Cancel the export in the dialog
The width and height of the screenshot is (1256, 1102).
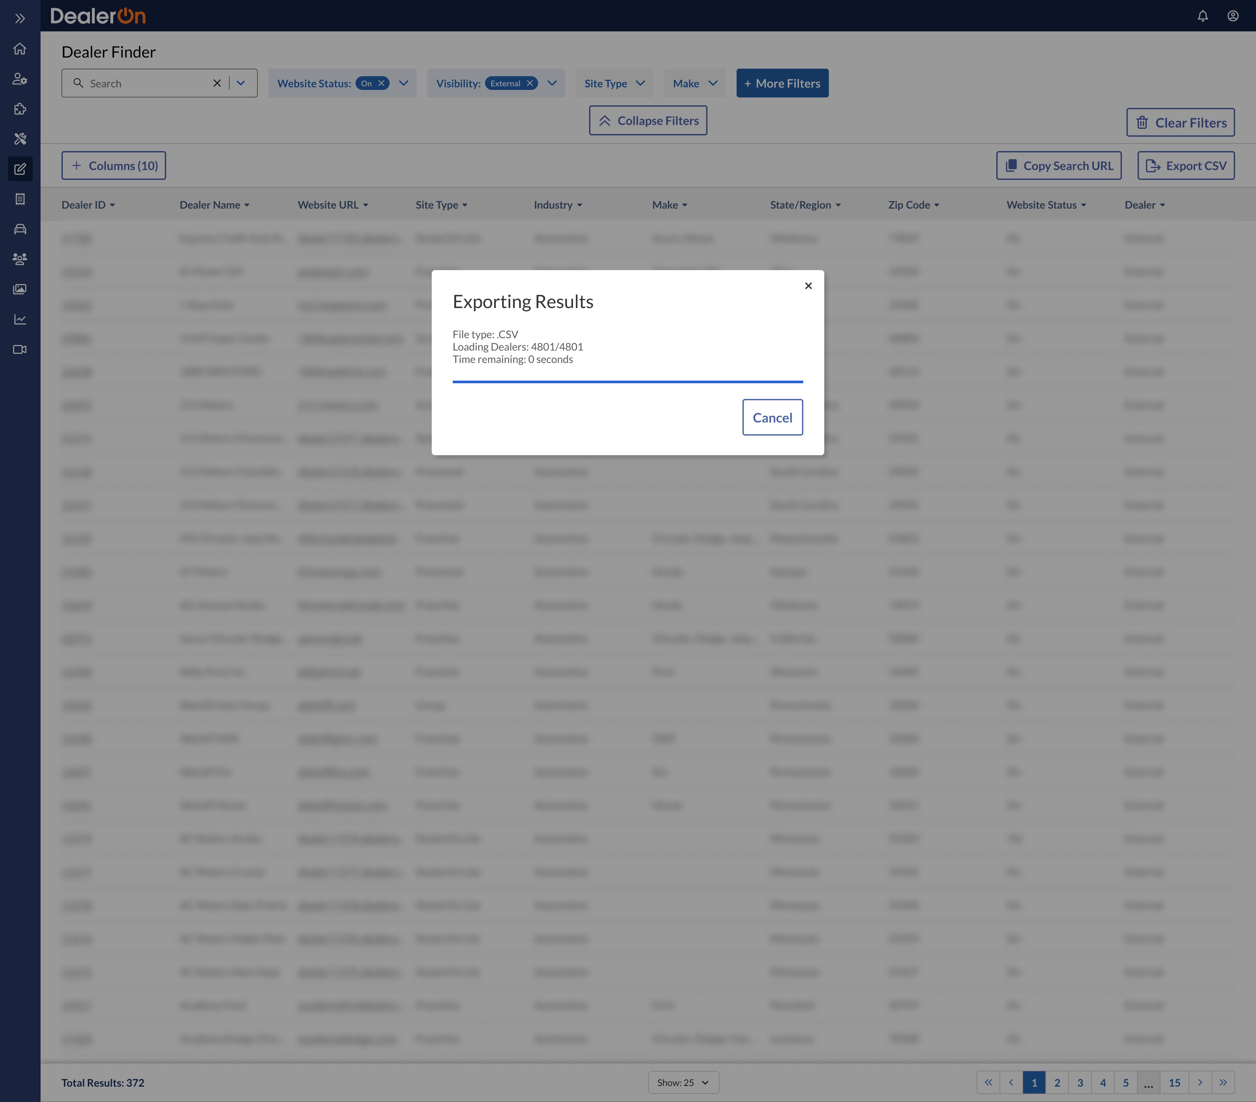point(772,418)
